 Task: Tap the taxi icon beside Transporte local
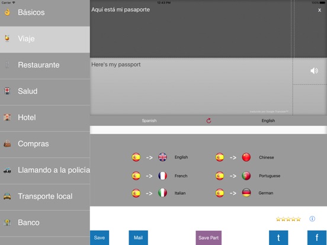(x=7, y=196)
